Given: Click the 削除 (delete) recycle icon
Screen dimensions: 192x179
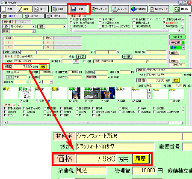Looking at the screenshot, I should point(55,9).
